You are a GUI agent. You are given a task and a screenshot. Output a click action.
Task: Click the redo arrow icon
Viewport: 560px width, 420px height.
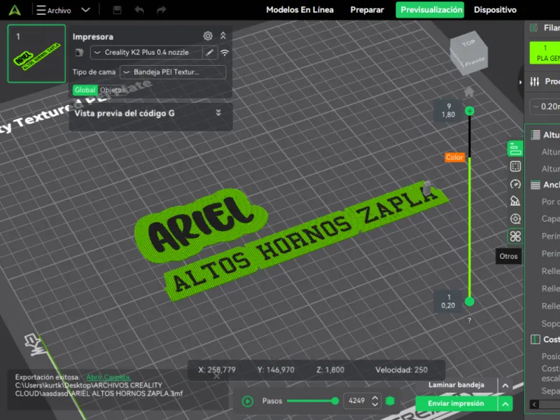[162, 10]
